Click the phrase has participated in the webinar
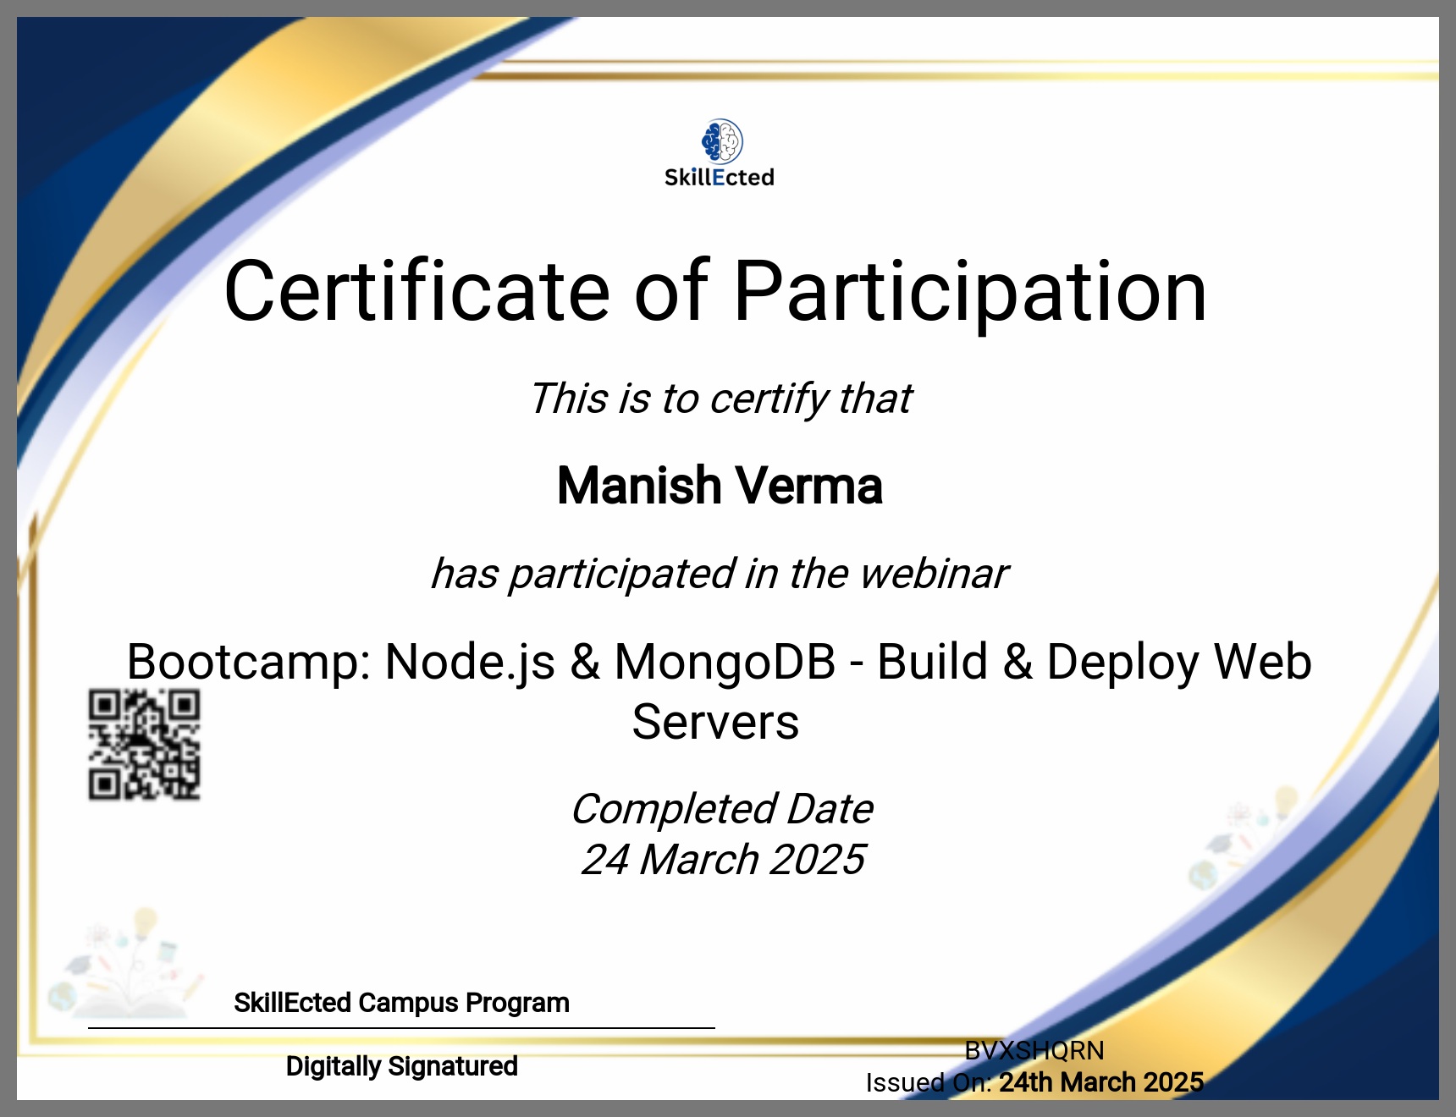This screenshot has height=1117, width=1456. [x=720, y=575]
